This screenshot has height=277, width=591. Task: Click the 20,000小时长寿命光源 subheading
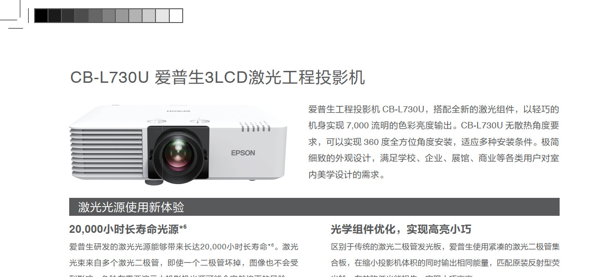124,229
